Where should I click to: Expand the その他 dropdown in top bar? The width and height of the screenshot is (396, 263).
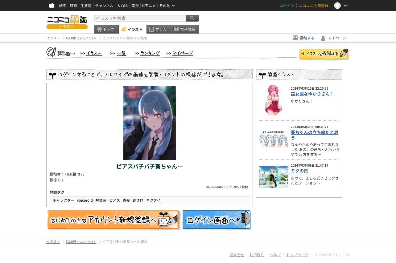[x=167, y=6]
